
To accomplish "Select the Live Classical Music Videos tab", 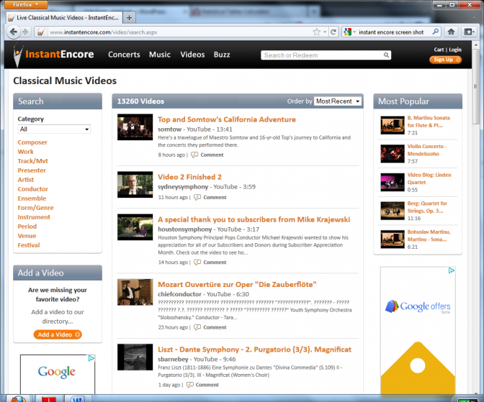I will [x=64, y=17].
